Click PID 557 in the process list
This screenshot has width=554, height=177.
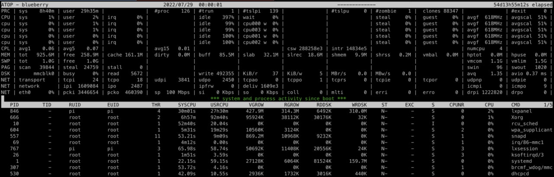tap(15, 136)
